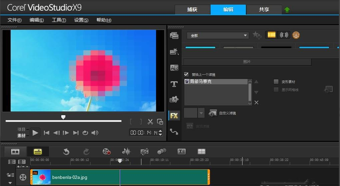Open the FX filter library
Screen dimensions: 340x186
point(174,116)
